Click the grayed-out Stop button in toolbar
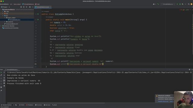Viewport: 193px width, 108px height. click(x=185, y=4)
